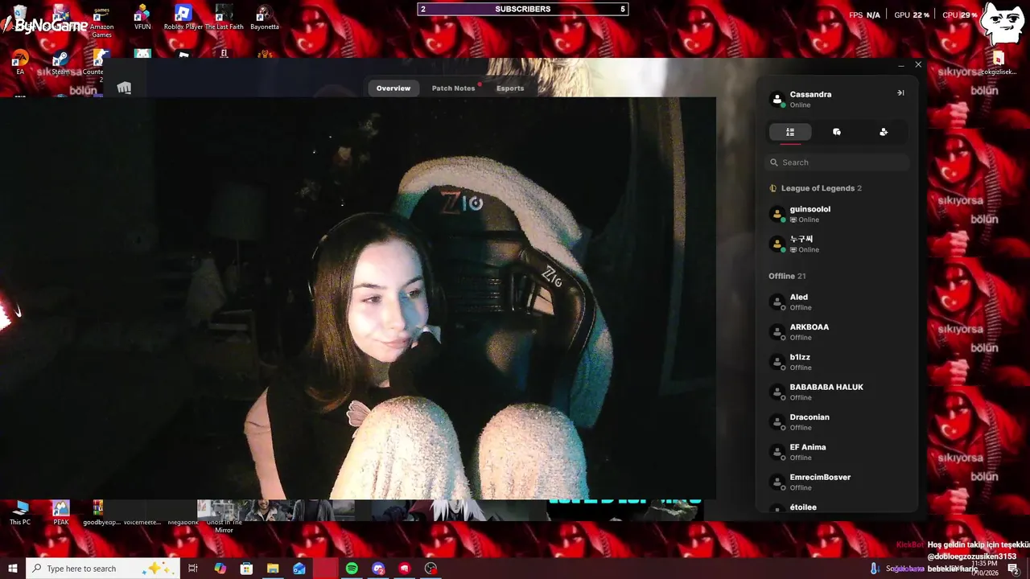This screenshot has height=579, width=1030.
Task: Click the Riot fist logo in client
Action: click(124, 88)
